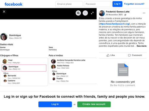Click the 'Cônjuges e filhos' heading

click(9, 55)
